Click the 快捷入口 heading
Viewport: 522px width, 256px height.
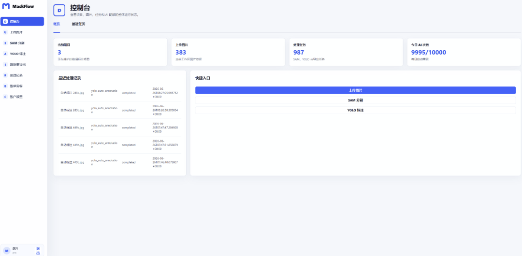click(203, 78)
